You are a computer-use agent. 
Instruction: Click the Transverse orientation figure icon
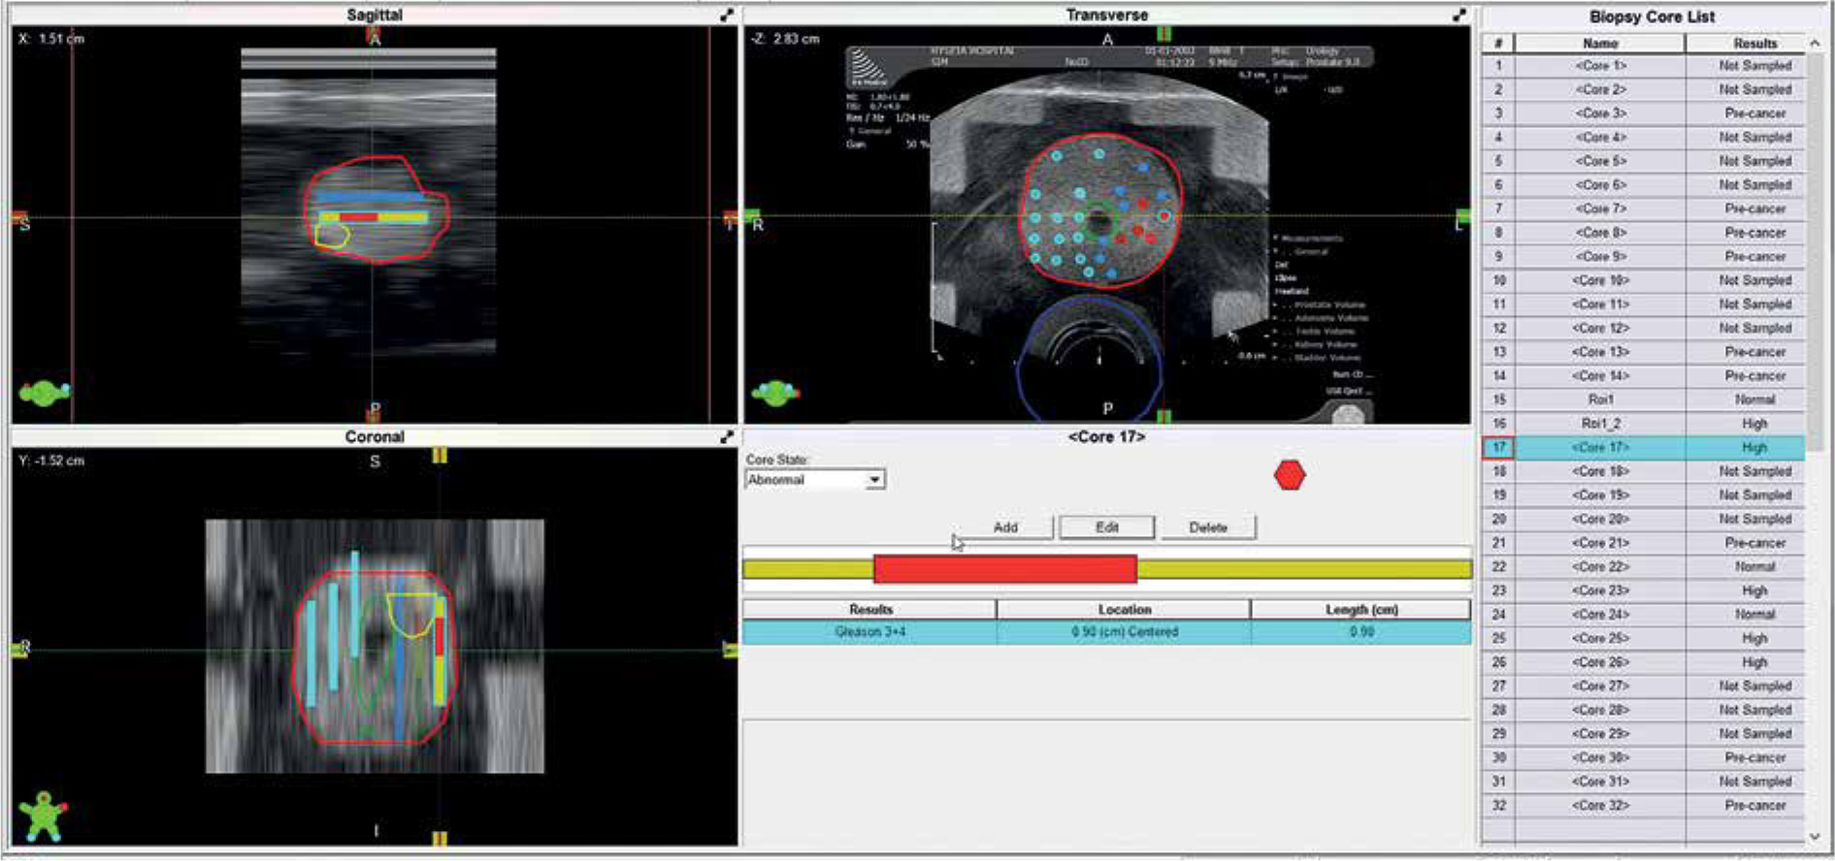coord(775,393)
